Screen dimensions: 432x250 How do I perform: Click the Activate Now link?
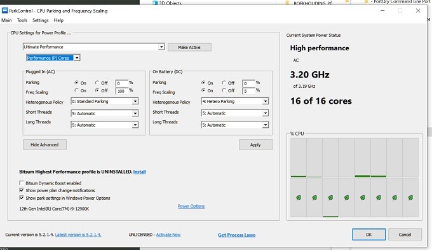click(168, 235)
